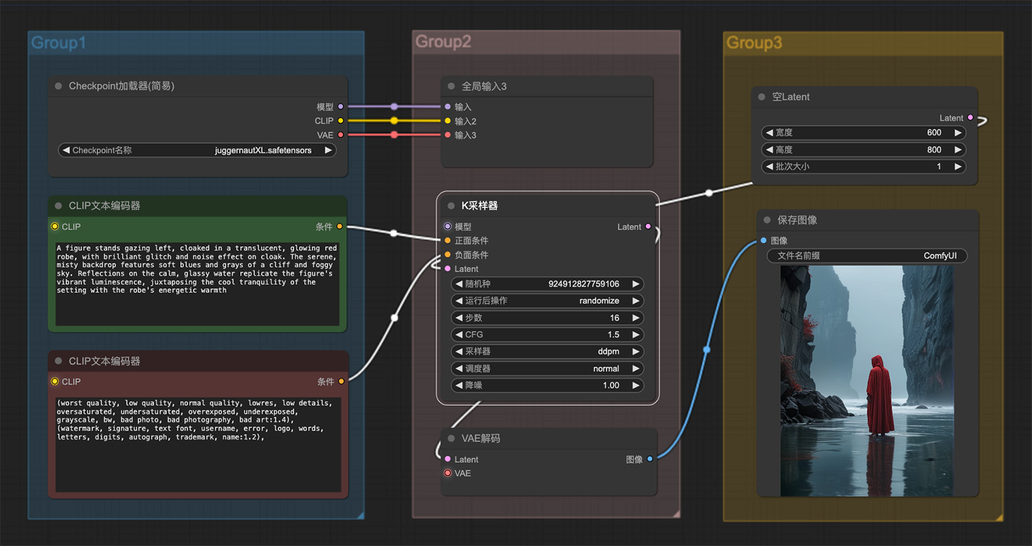Click the CLIP input port on green CLIP文本编码器
Image resolution: width=1032 pixels, height=546 pixels.
(54, 226)
